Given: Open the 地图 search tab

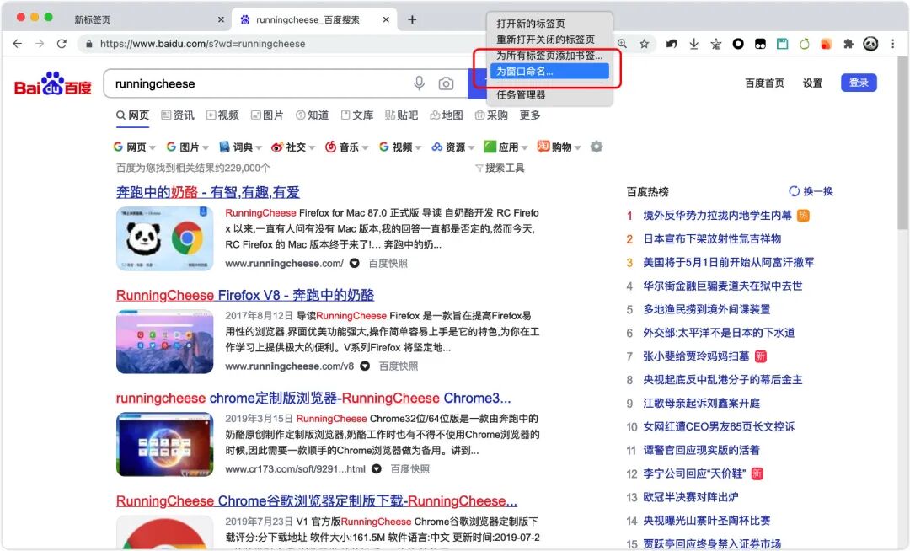Looking at the screenshot, I should [x=447, y=115].
